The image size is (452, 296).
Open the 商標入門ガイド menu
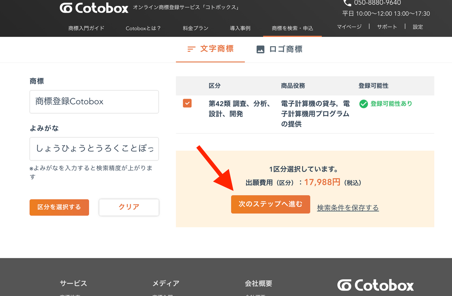pos(86,28)
